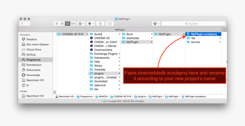Expand the source folder arrow
Screen dimensions: 245x126
click(220, 42)
